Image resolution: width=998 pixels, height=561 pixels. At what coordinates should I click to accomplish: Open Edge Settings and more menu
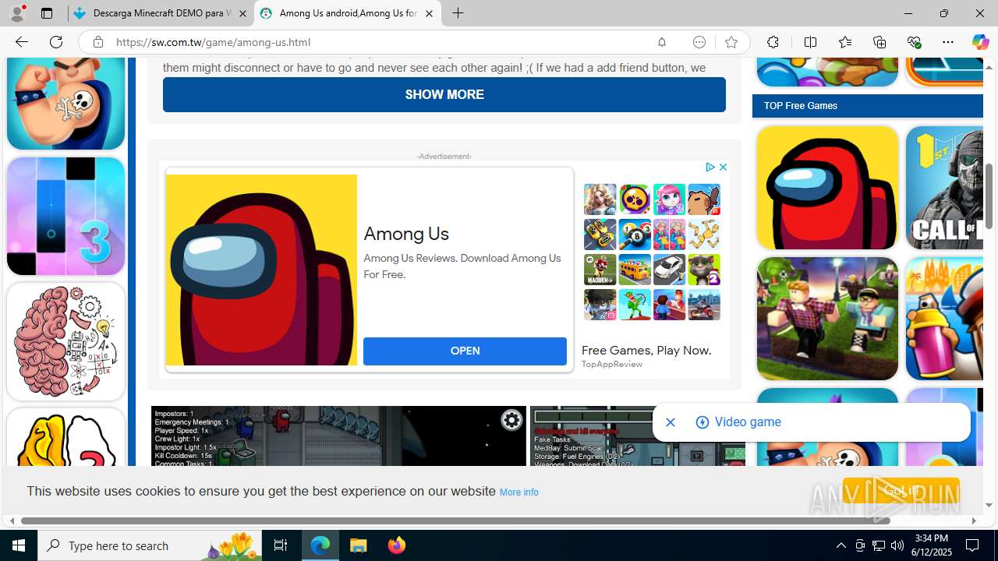pyautogui.click(x=948, y=42)
